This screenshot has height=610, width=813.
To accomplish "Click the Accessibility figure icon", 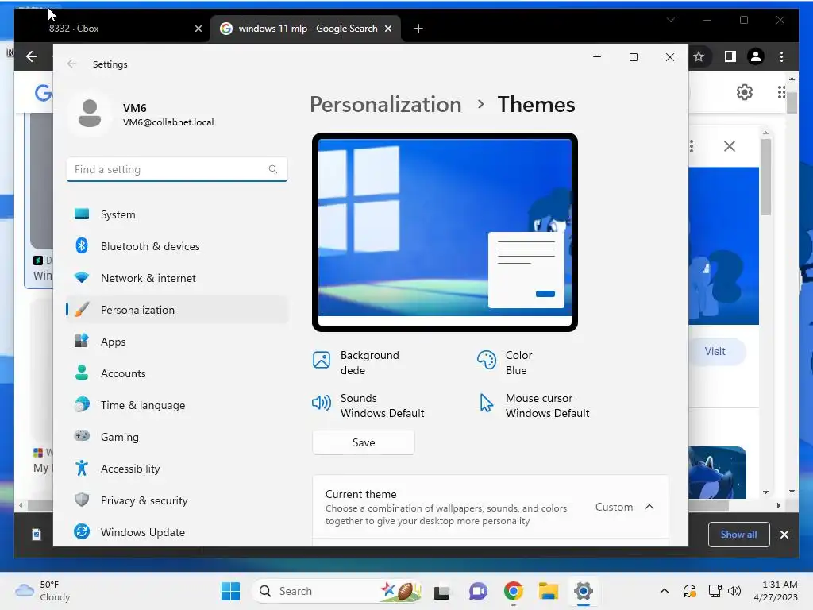I will pyautogui.click(x=82, y=468).
